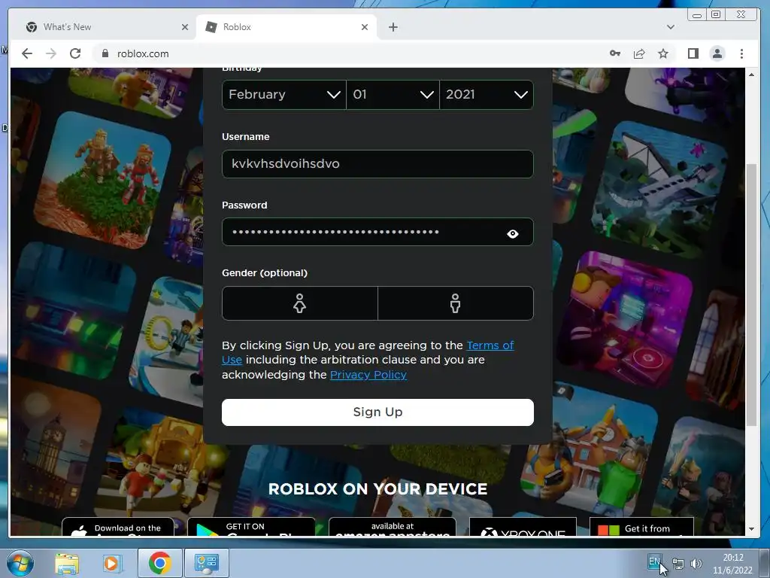Open the Chrome profile avatar
The width and height of the screenshot is (770, 578).
[x=717, y=53]
